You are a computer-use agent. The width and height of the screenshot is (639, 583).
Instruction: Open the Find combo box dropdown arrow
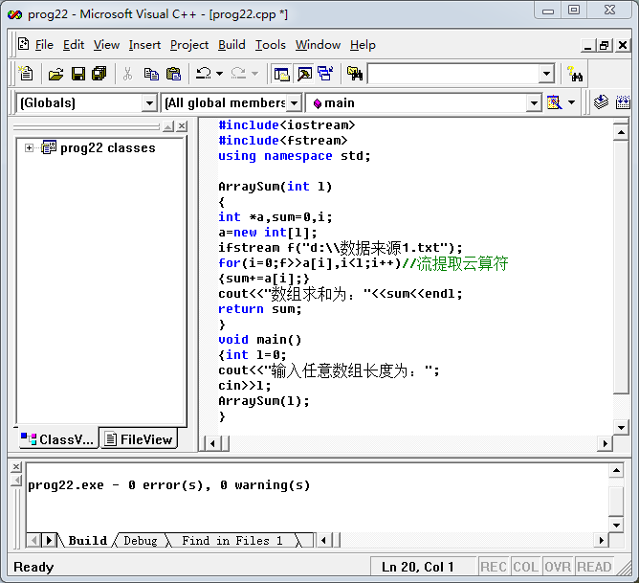tap(546, 74)
